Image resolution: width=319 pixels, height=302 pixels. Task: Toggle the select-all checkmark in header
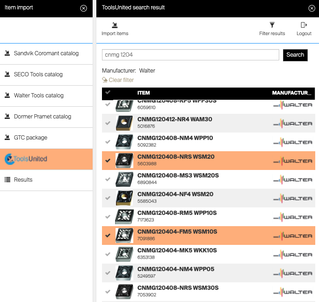pos(108,93)
